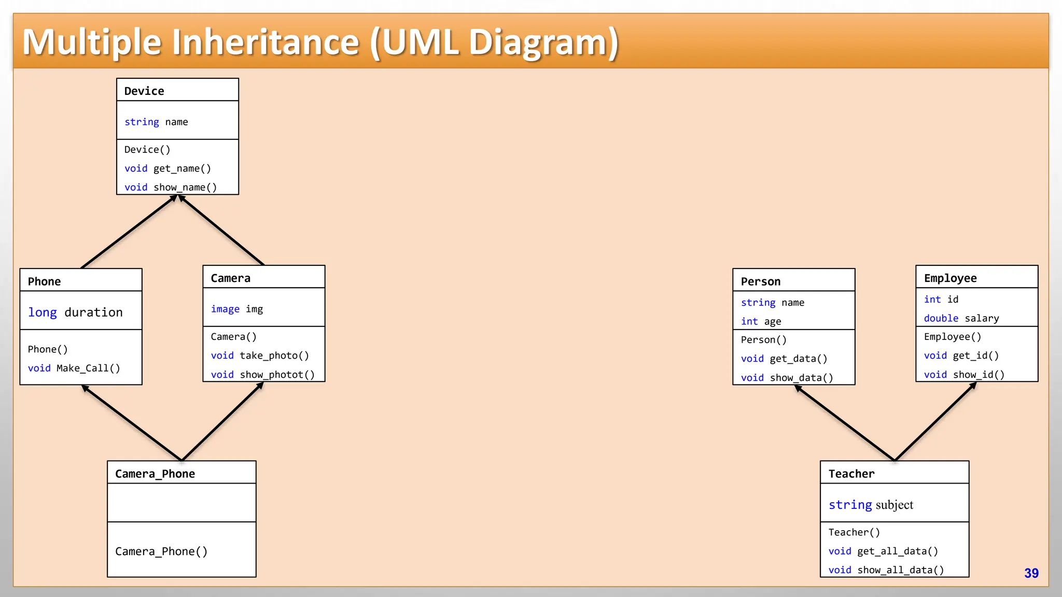The image size is (1062, 597).
Task: Click arrow from Phone to Device
Action: [129, 232]
